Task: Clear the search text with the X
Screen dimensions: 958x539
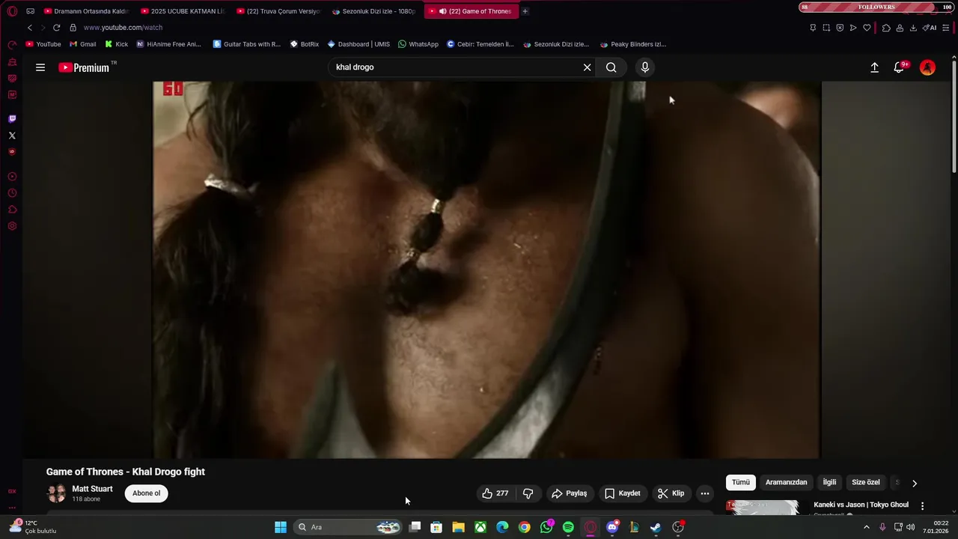Action: [x=587, y=67]
